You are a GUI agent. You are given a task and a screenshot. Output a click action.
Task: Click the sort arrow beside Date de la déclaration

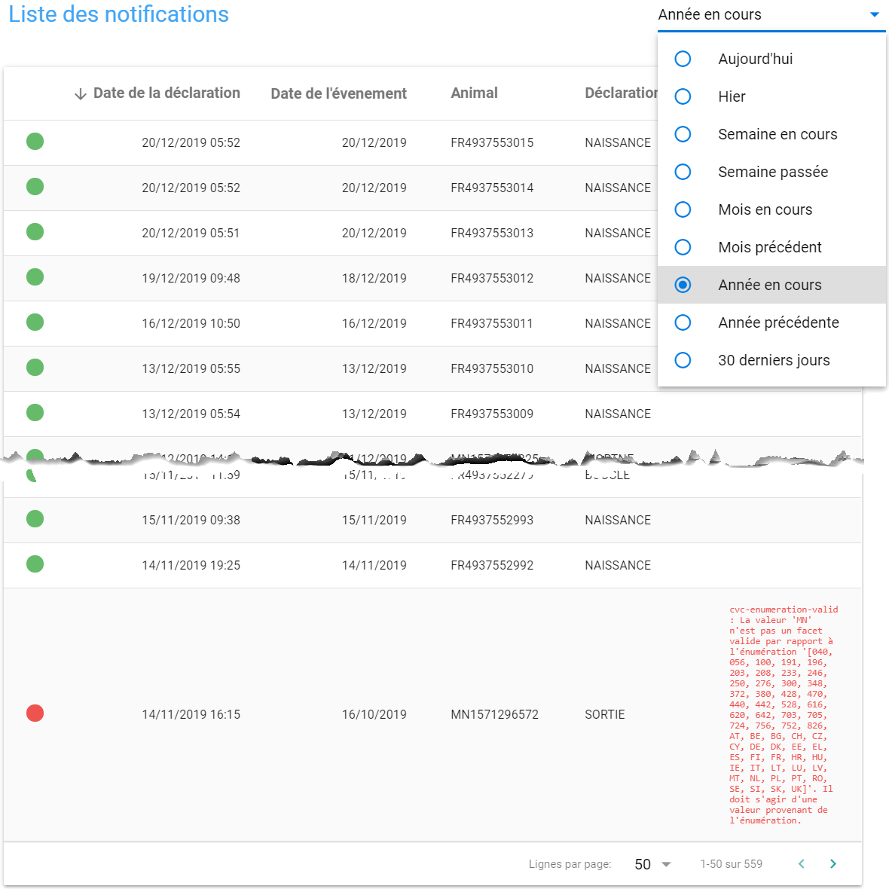tap(81, 94)
